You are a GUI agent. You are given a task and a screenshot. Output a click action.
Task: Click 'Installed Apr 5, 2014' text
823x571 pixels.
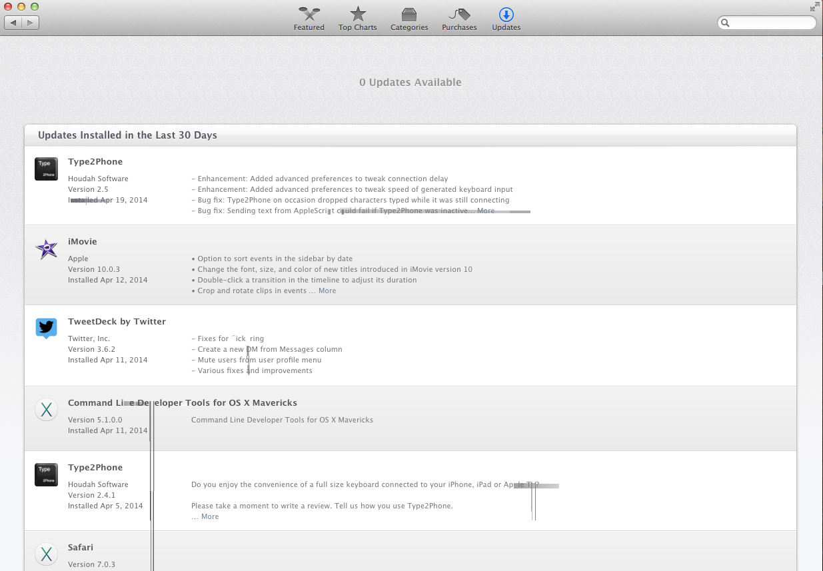[105, 506]
